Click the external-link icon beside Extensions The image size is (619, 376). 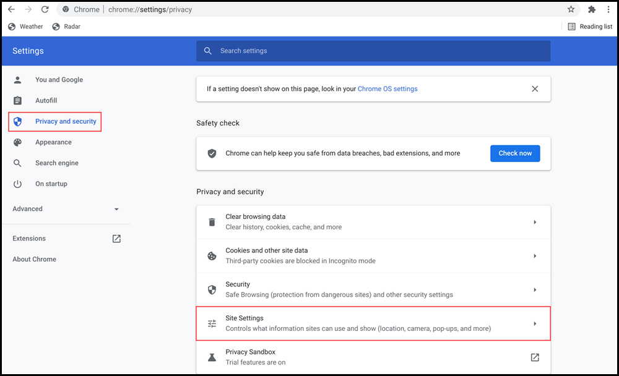[x=116, y=238]
